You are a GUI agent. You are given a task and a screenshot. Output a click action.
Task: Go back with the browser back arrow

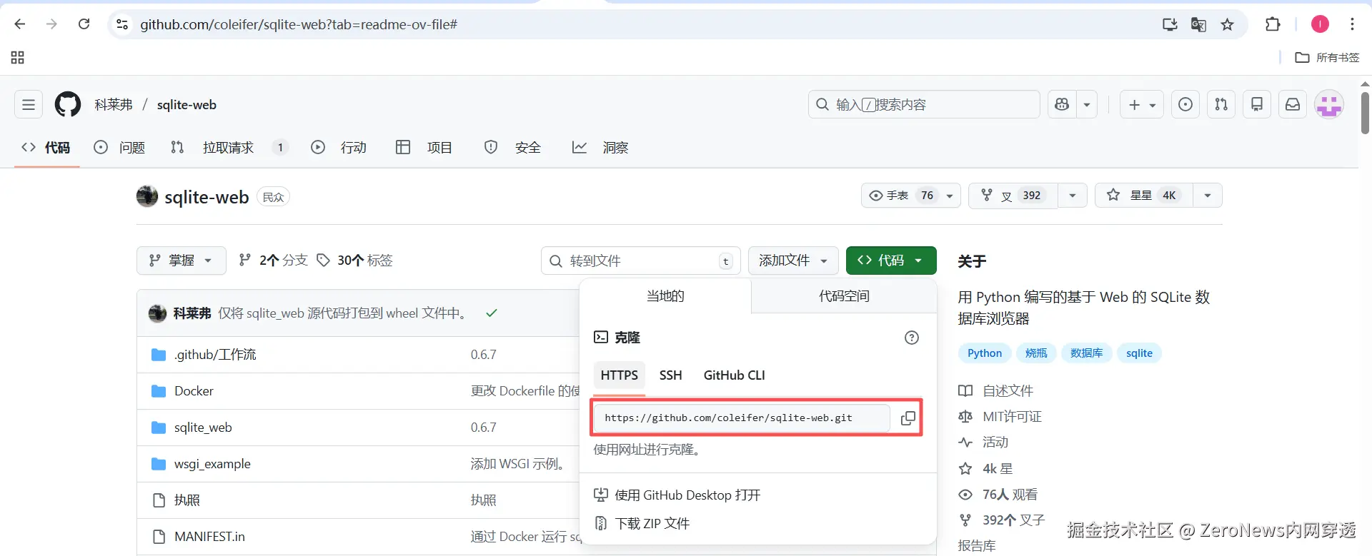[20, 24]
